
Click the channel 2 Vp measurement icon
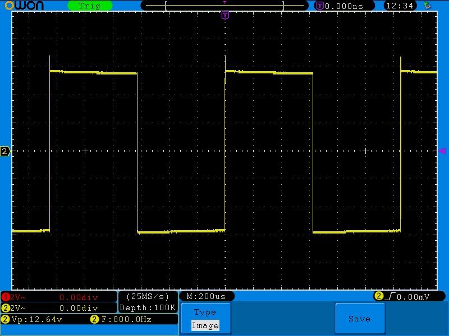coord(5,319)
